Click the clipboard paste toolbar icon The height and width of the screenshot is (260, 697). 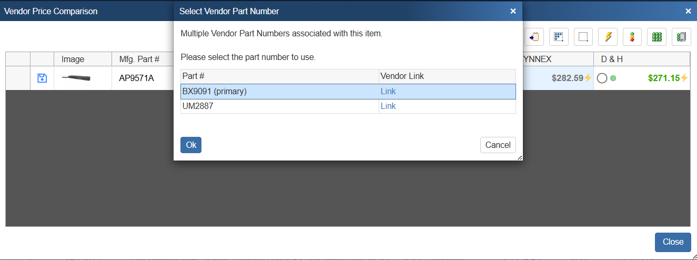[x=534, y=37]
